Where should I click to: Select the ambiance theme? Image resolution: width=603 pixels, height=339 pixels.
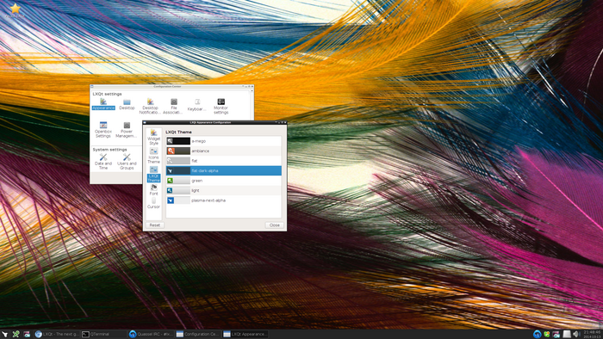(x=224, y=151)
